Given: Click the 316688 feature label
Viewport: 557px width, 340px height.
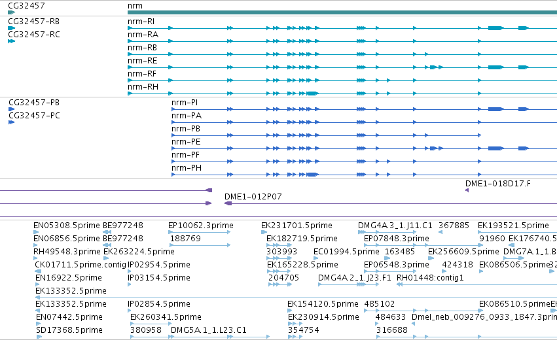Looking at the screenshot, I should click(x=392, y=331).
